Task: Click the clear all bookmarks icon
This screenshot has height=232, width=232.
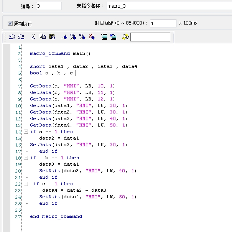Action: point(92,37)
